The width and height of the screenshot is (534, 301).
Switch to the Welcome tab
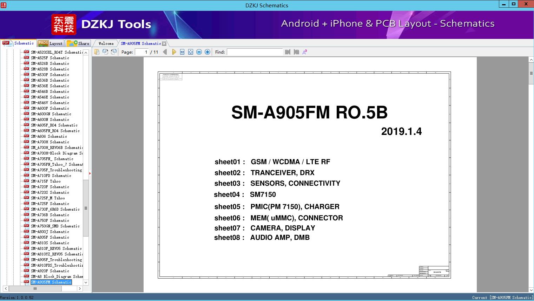(106, 43)
